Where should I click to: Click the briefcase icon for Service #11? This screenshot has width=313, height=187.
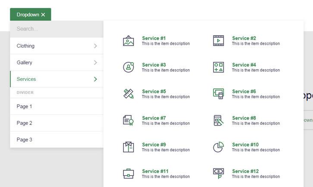(x=128, y=174)
